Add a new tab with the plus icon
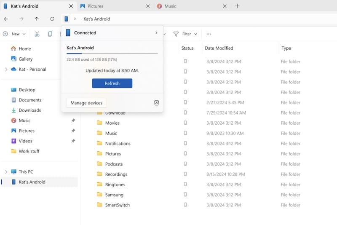 (x=237, y=6)
